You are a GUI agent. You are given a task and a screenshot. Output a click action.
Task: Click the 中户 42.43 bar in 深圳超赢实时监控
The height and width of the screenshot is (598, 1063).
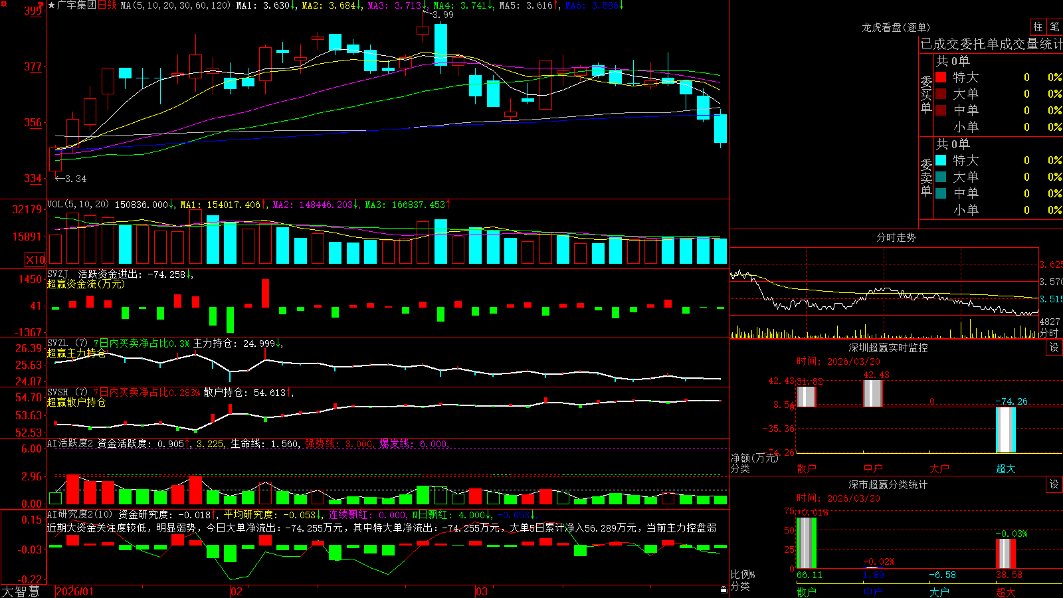tap(872, 393)
